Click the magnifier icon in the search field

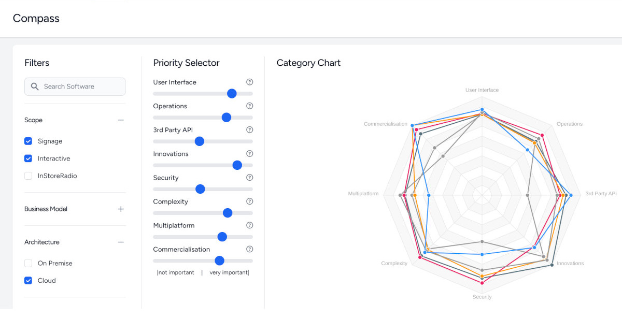click(x=34, y=86)
